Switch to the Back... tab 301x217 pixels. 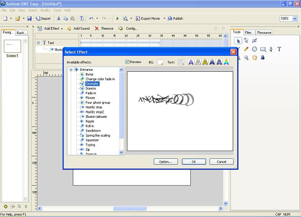pos(21,33)
